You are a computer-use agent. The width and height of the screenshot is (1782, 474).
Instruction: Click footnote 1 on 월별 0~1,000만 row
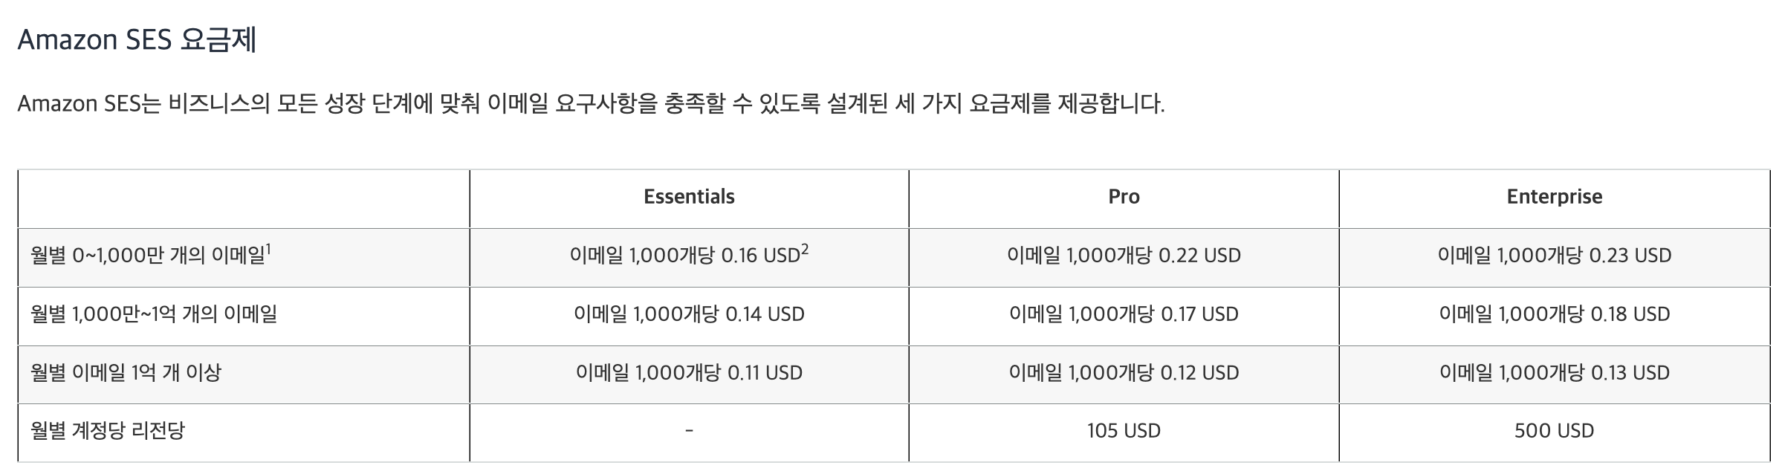pyautogui.click(x=268, y=249)
